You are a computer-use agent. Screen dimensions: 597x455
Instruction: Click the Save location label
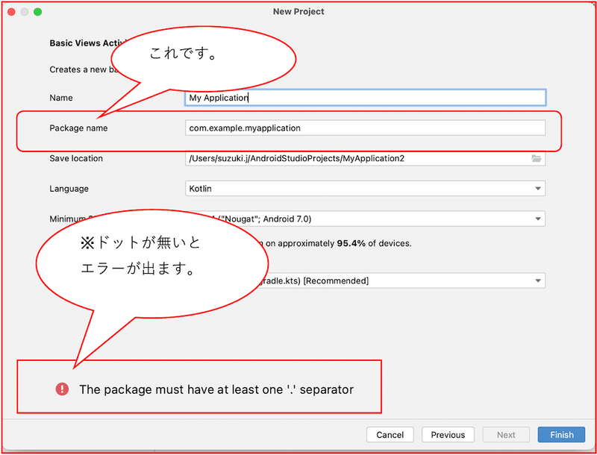pos(76,158)
